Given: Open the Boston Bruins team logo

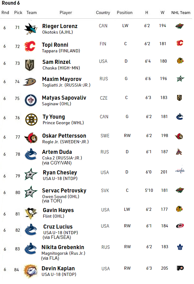Looking at the screenshot, I should point(31,119).
